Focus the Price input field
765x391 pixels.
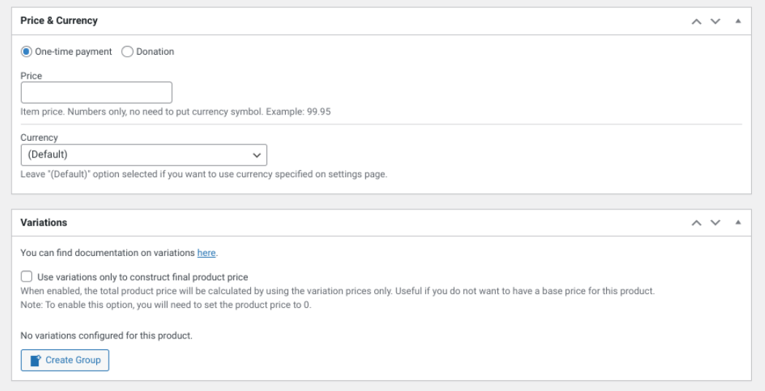click(x=96, y=93)
